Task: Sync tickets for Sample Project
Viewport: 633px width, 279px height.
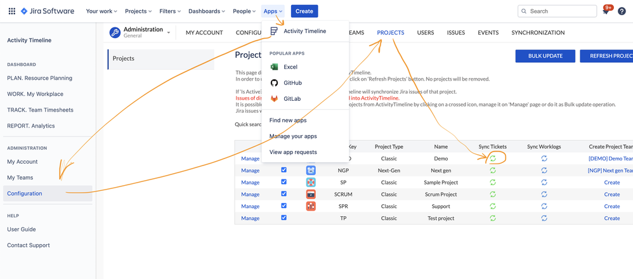Action: pyautogui.click(x=493, y=183)
